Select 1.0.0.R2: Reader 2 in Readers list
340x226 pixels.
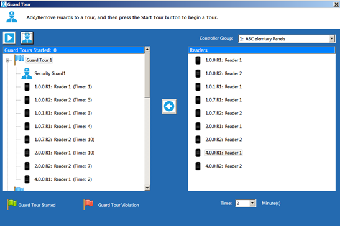pyautogui.click(x=223, y=73)
